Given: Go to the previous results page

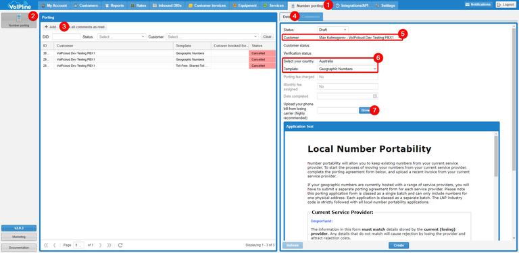Looking at the screenshot, I should [54, 245].
